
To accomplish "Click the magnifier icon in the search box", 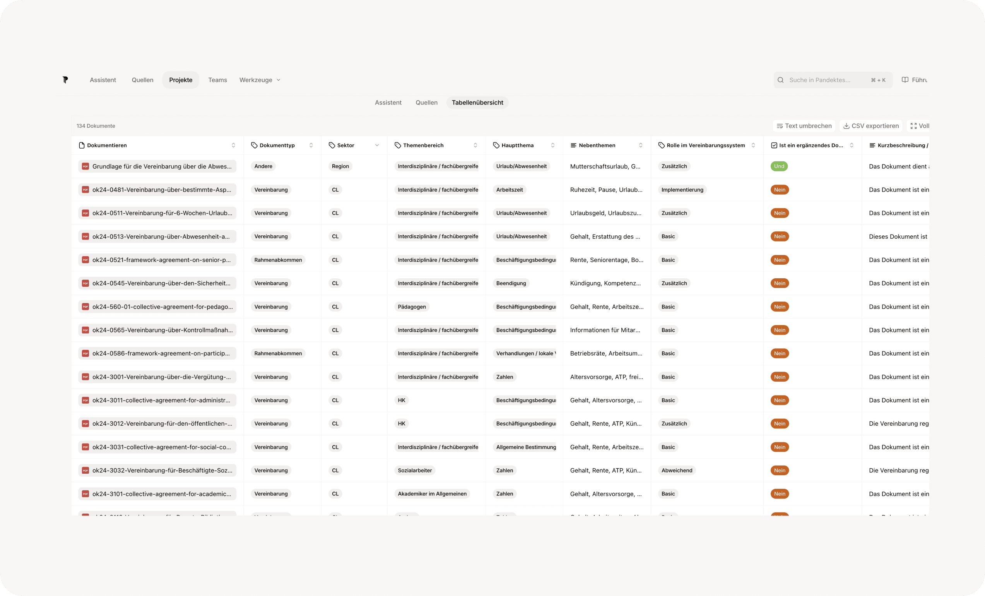I will [x=780, y=80].
